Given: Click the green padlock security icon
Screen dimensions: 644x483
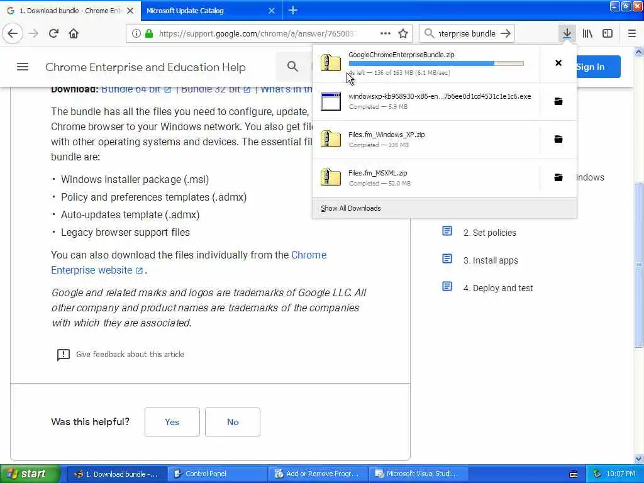Looking at the screenshot, I should coord(149,33).
